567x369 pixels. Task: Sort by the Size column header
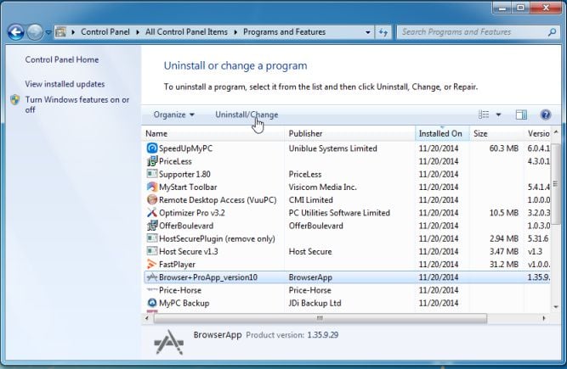[496, 133]
